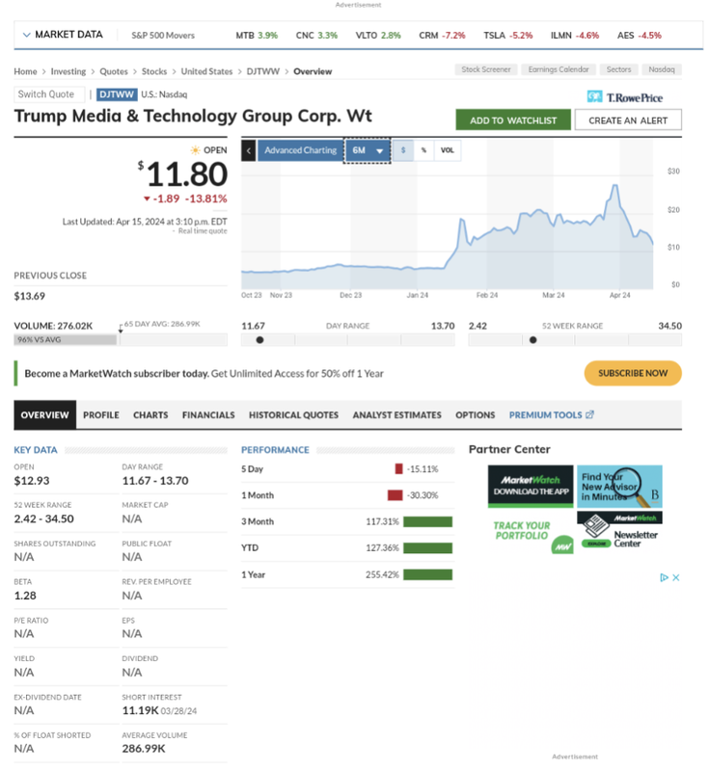
Task: Open Advanced Charting
Action: 300,150
